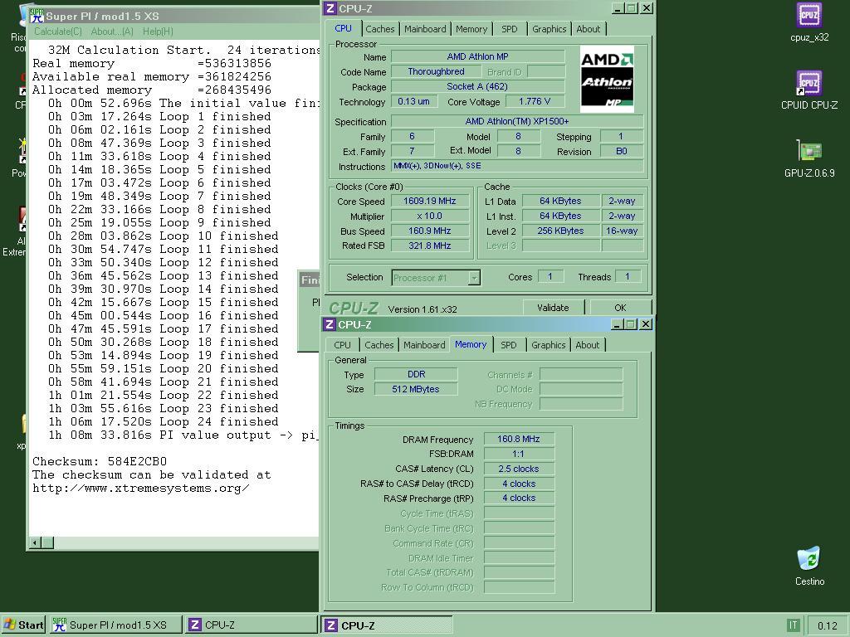
Task: Click the memory Size value 512 MBytes
Action: [x=415, y=389]
